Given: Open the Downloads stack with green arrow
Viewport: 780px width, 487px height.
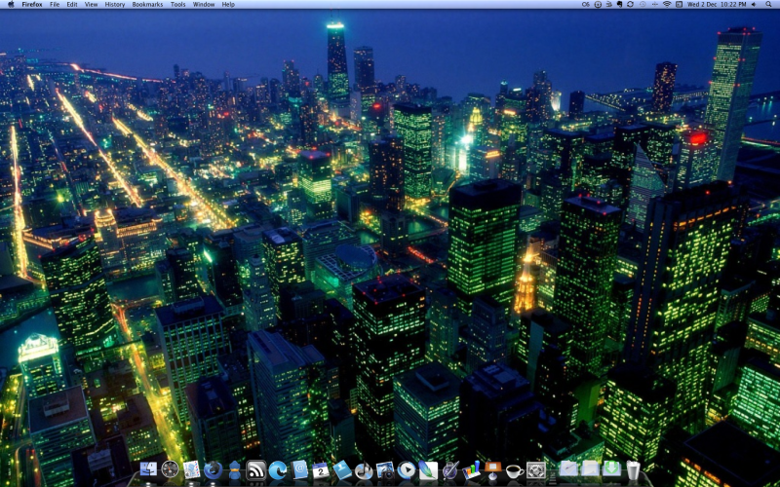Looking at the screenshot, I should [611, 468].
